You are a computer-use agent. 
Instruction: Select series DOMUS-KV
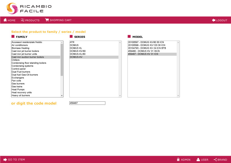pos(94,57)
